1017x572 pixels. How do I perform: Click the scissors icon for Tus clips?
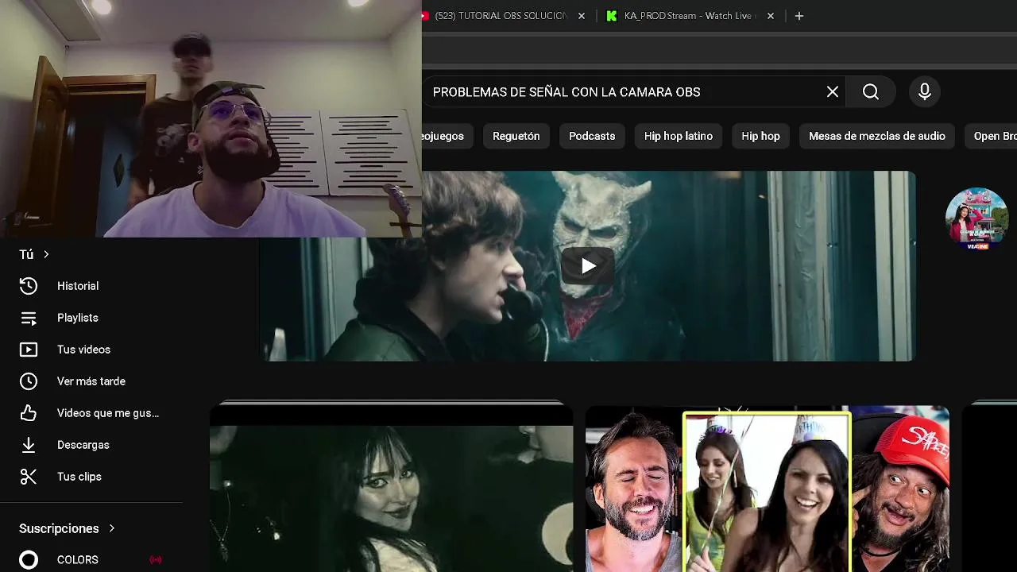click(x=29, y=477)
